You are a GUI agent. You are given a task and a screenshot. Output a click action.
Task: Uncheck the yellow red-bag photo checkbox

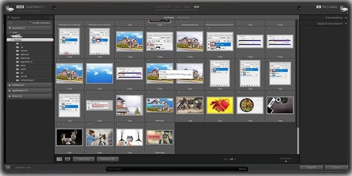[x=208, y=93]
